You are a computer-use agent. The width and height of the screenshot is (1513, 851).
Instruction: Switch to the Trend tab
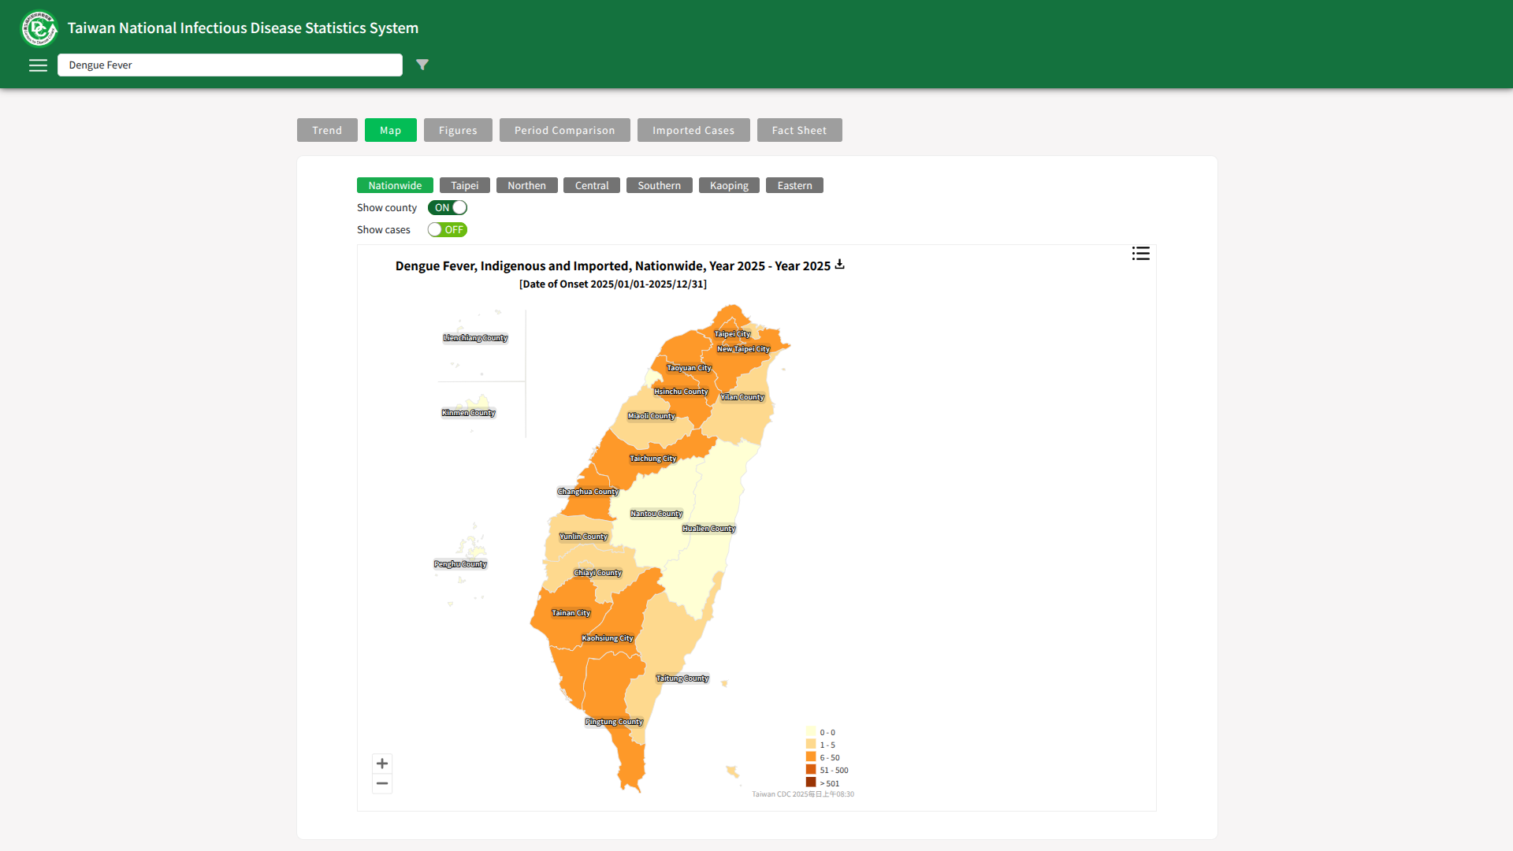click(327, 131)
